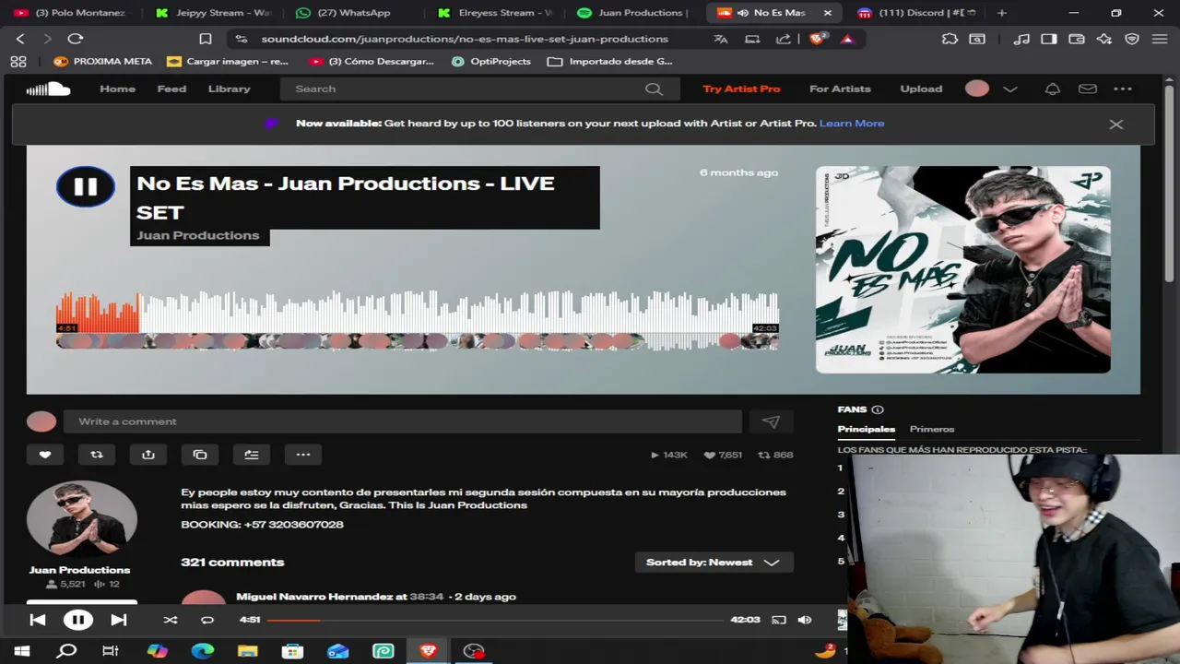
Task: Follow the Learn More banner link
Action: [852, 124]
